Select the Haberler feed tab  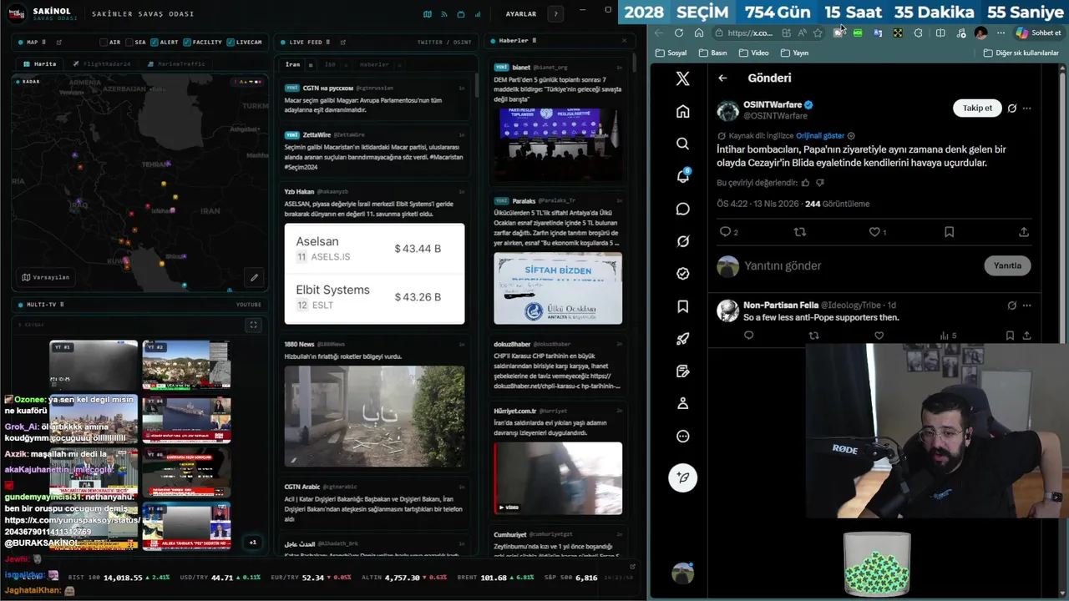[x=374, y=64]
